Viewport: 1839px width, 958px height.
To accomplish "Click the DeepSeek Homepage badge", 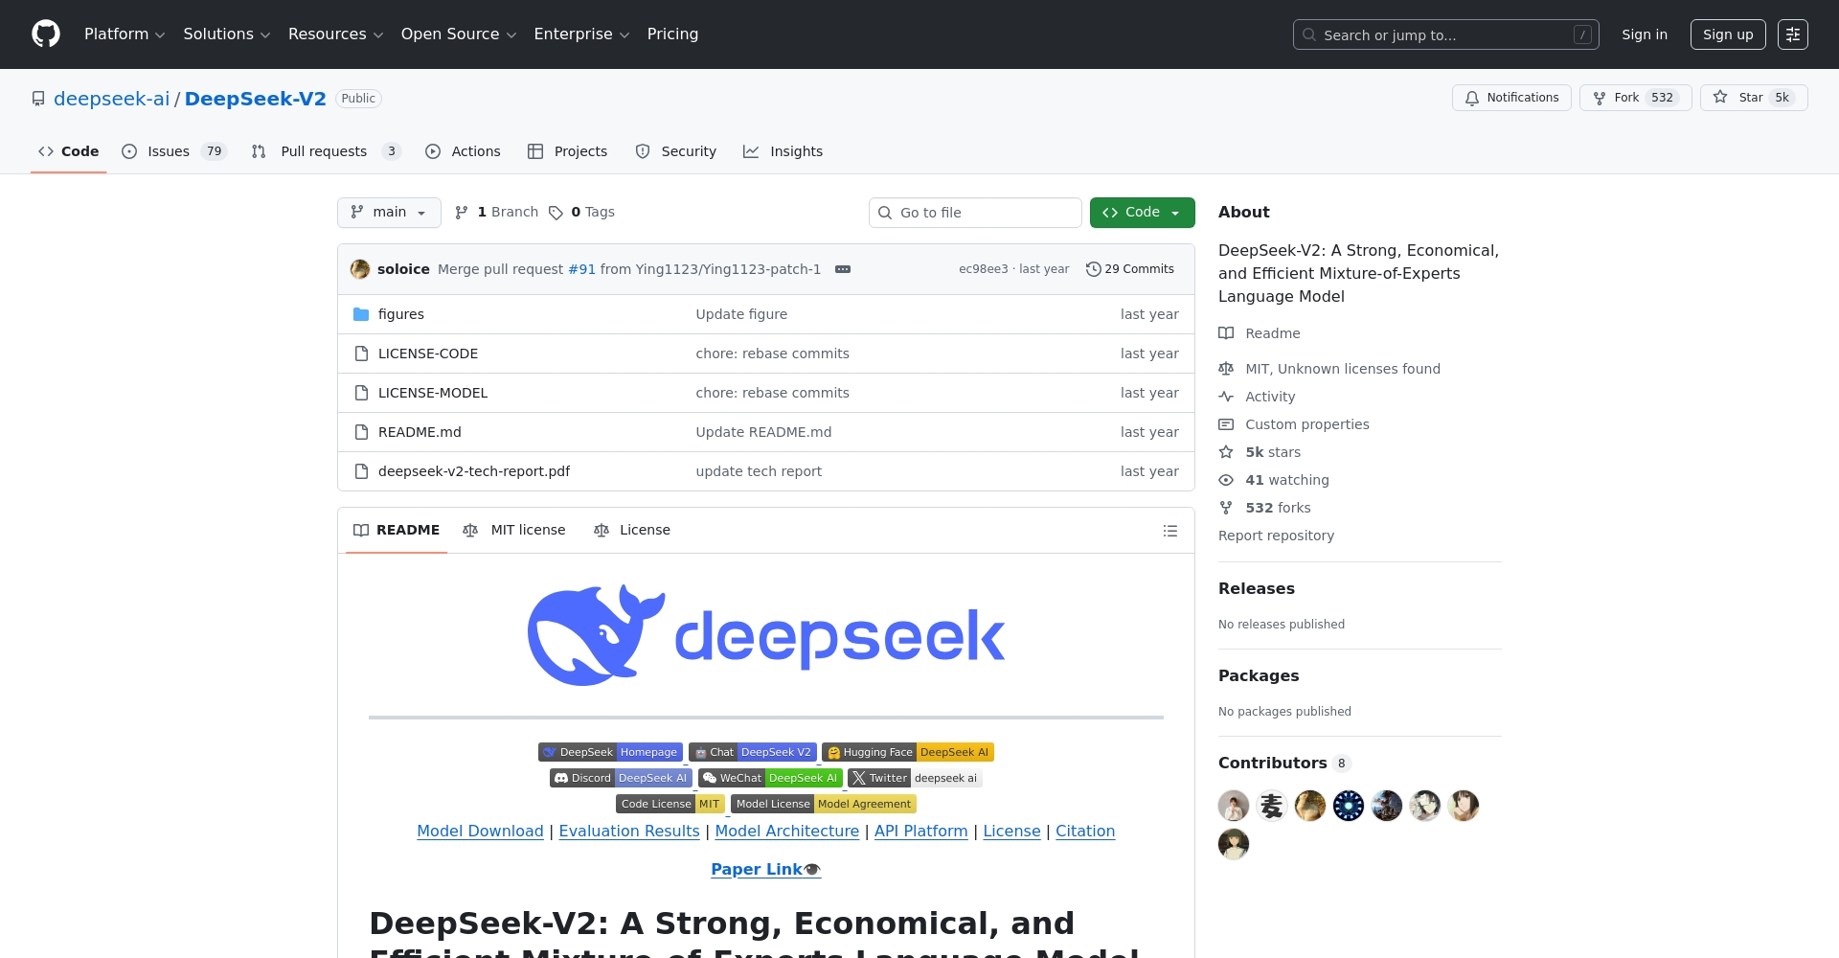I will (610, 752).
